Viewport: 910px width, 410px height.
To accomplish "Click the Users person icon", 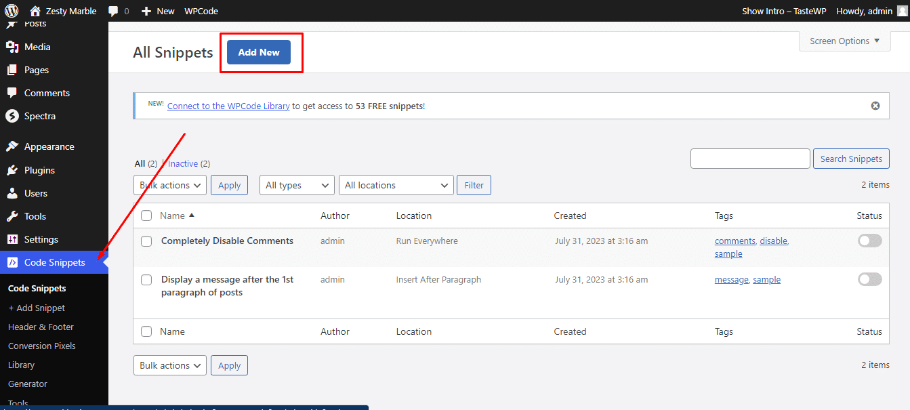I will 12,193.
